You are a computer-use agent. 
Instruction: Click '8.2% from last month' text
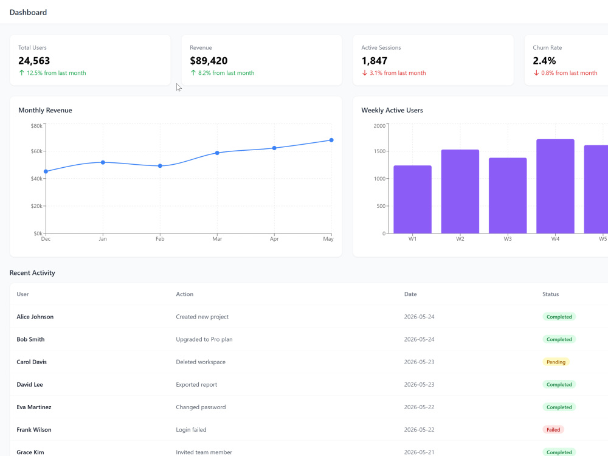(x=226, y=73)
